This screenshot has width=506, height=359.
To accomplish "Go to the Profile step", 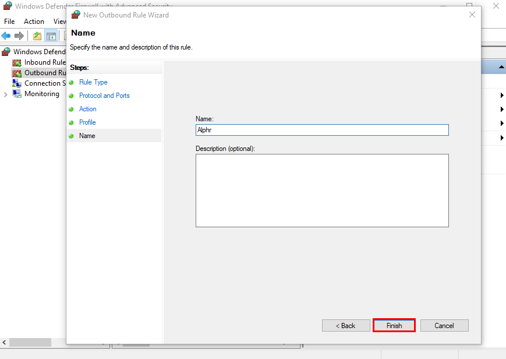I will [x=87, y=122].
